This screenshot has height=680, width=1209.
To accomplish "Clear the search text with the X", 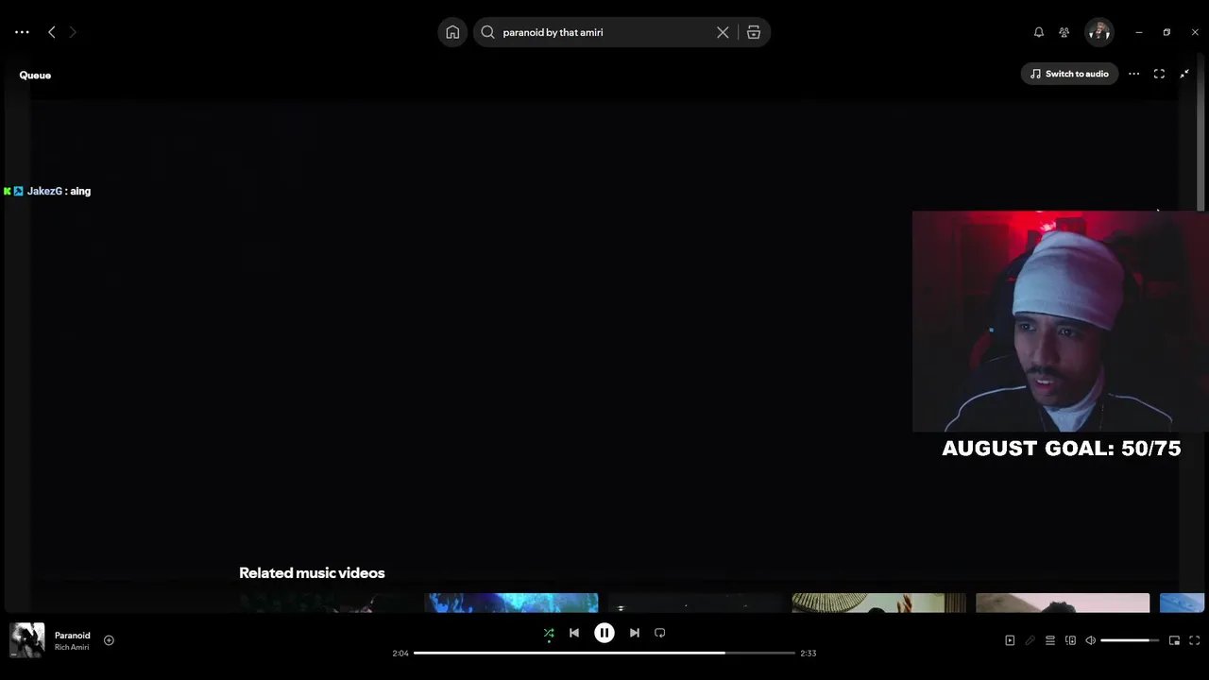I will [x=723, y=32].
